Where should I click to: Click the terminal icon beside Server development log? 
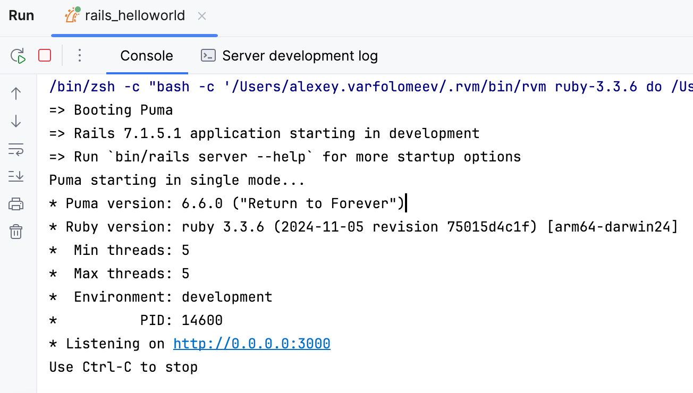point(208,55)
